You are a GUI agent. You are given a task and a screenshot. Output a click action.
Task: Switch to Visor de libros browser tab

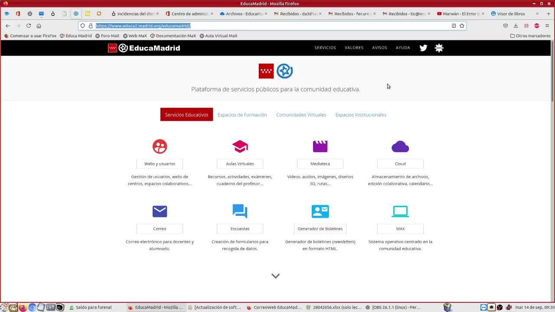tap(512, 14)
